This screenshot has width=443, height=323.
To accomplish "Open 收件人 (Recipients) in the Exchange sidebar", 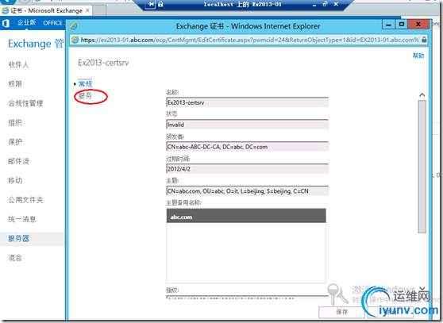I will [18, 64].
